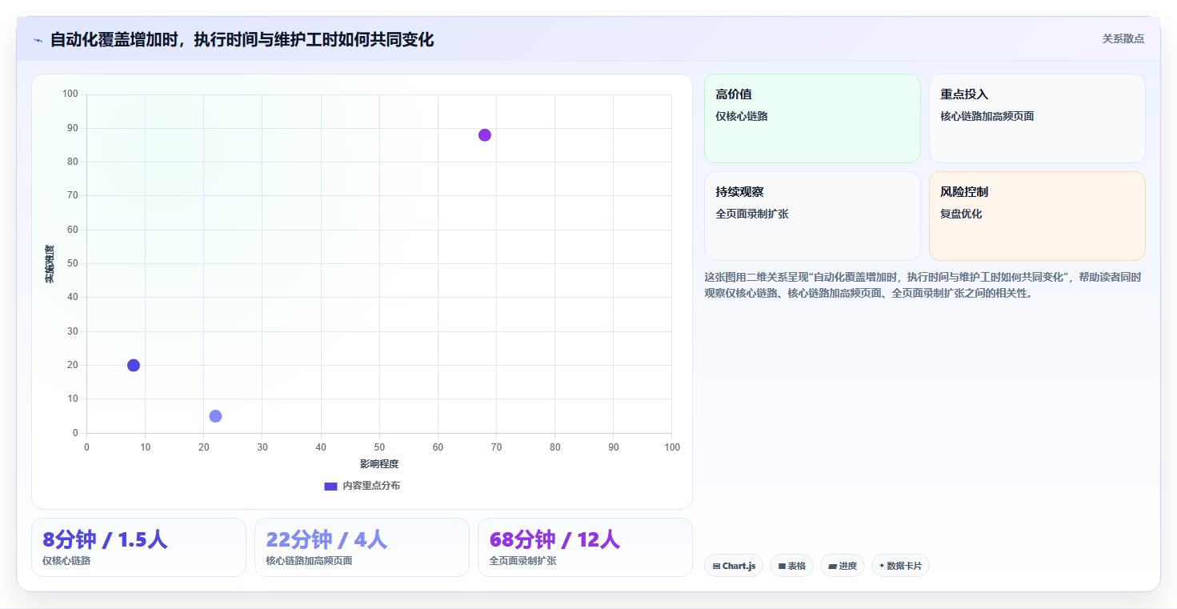Toggle the 内容重点分布 legend color box
The width and height of the screenshot is (1177, 609).
[x=330, y=486]
